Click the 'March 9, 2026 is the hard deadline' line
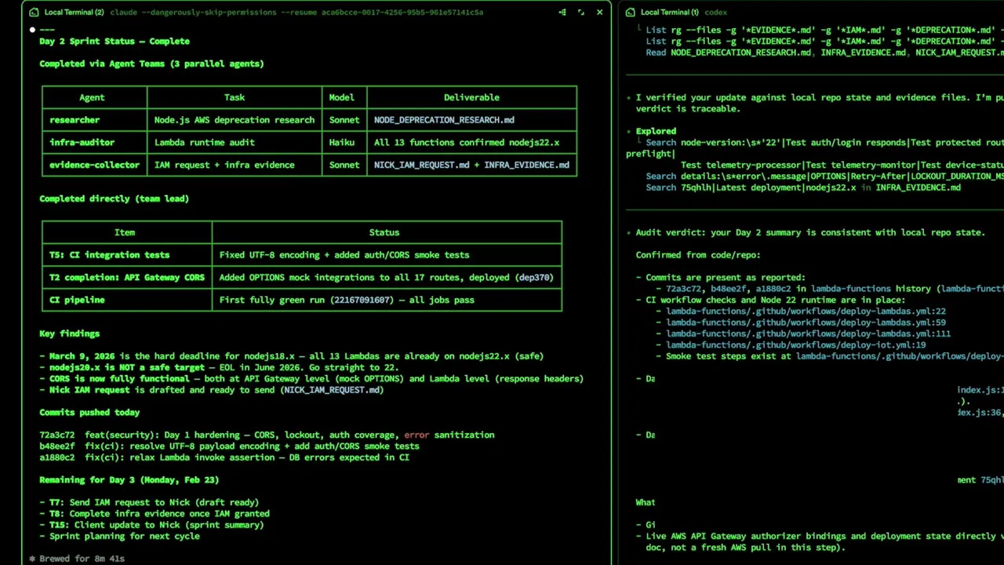The height and width of the screenshot is (565, 1004). (291, 356)
